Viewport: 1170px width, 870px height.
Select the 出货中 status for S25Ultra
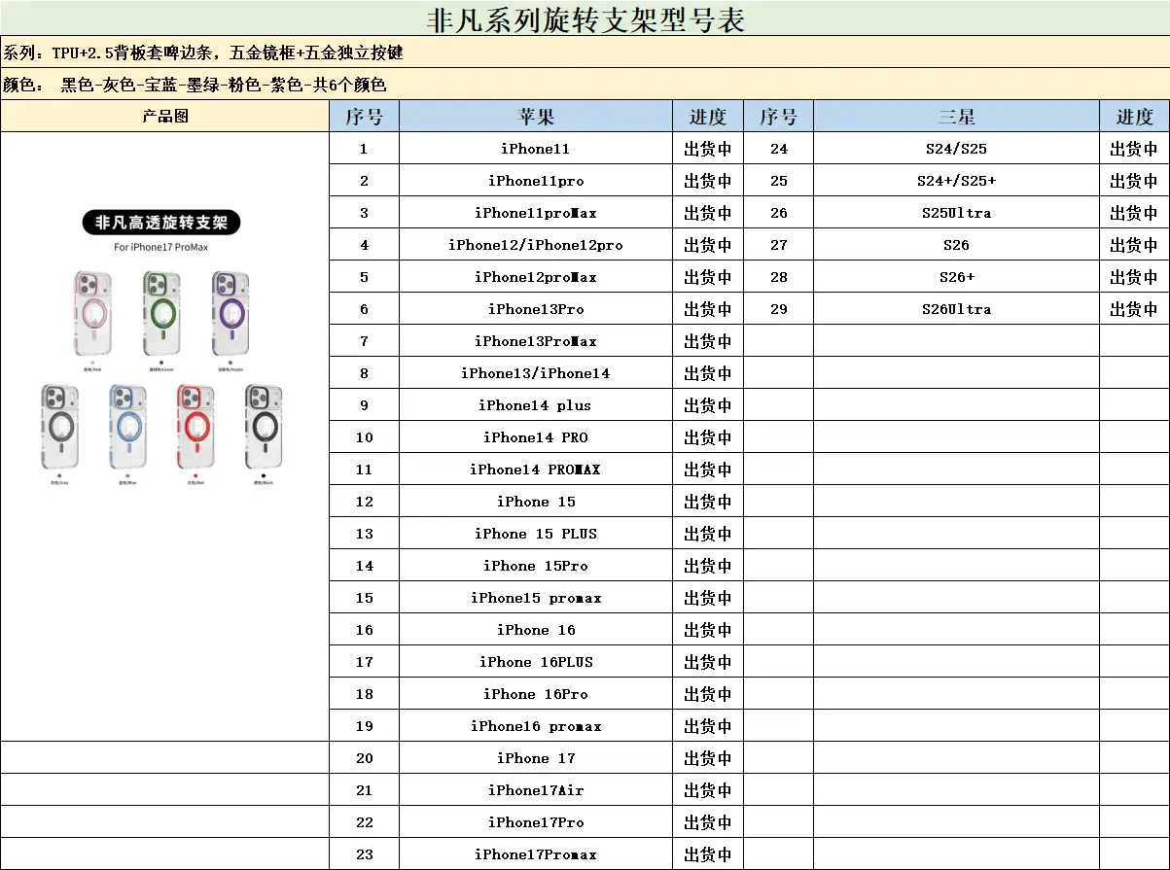tap(1134, 213)
